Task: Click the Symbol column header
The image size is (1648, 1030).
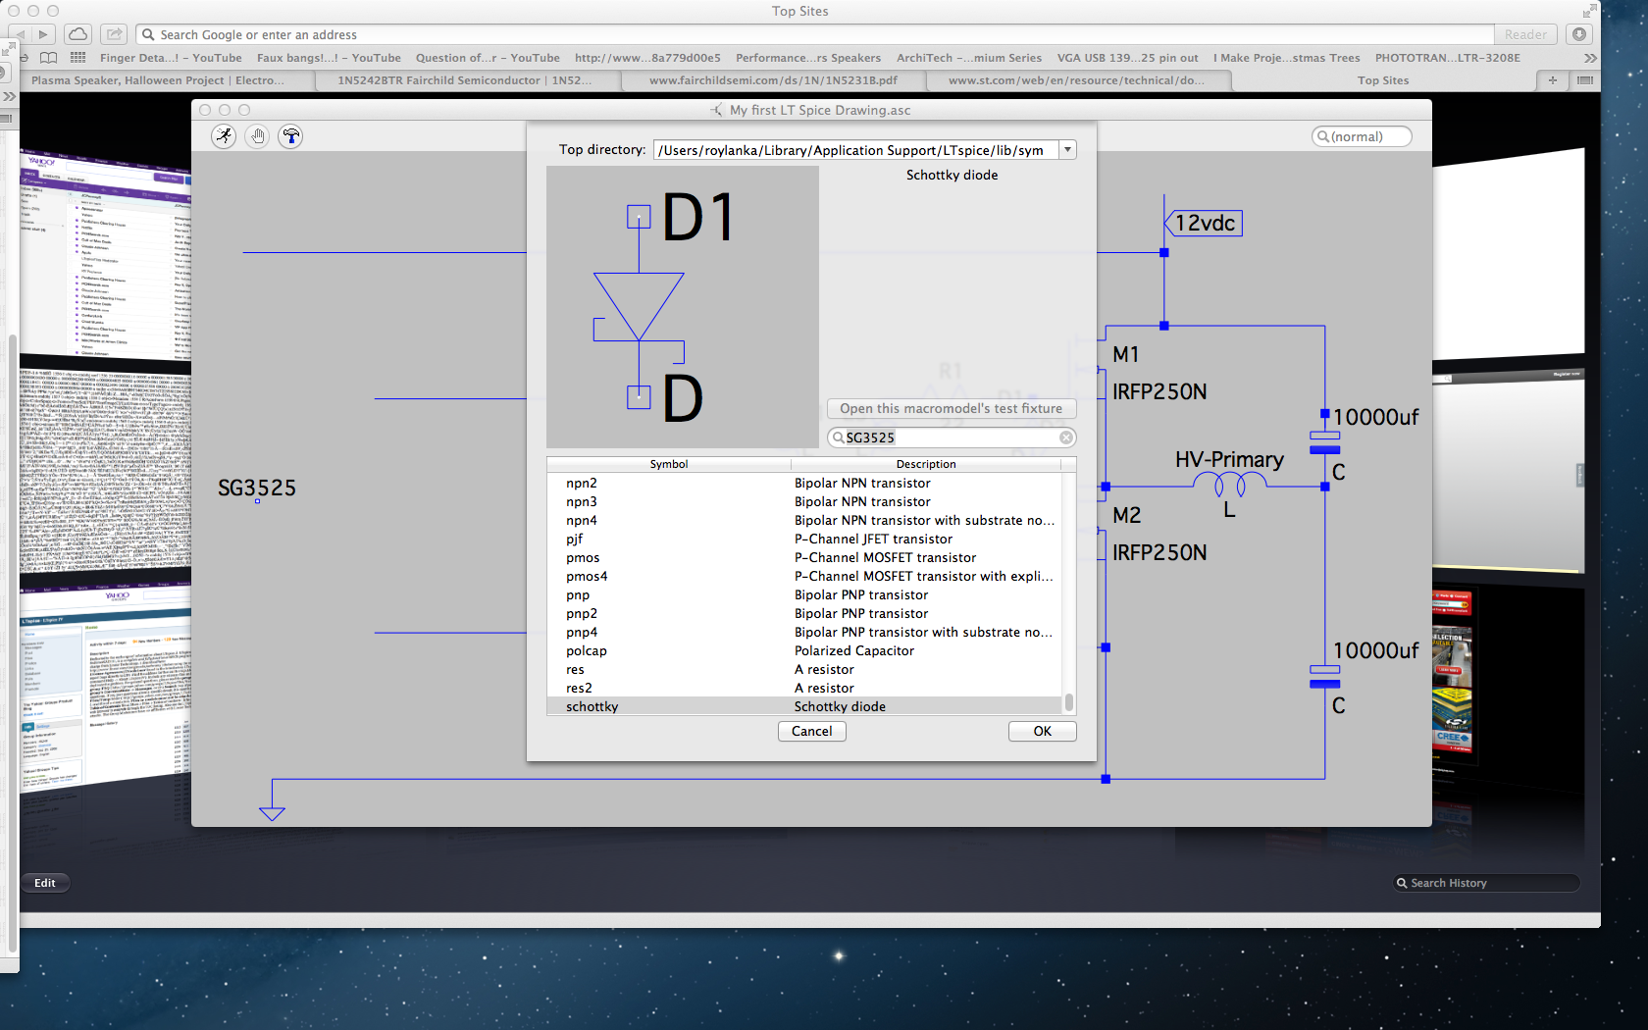Action: 669,464
